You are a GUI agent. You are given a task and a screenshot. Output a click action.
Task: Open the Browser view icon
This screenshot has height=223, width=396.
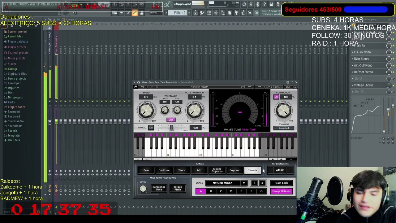tap(223, 13)
